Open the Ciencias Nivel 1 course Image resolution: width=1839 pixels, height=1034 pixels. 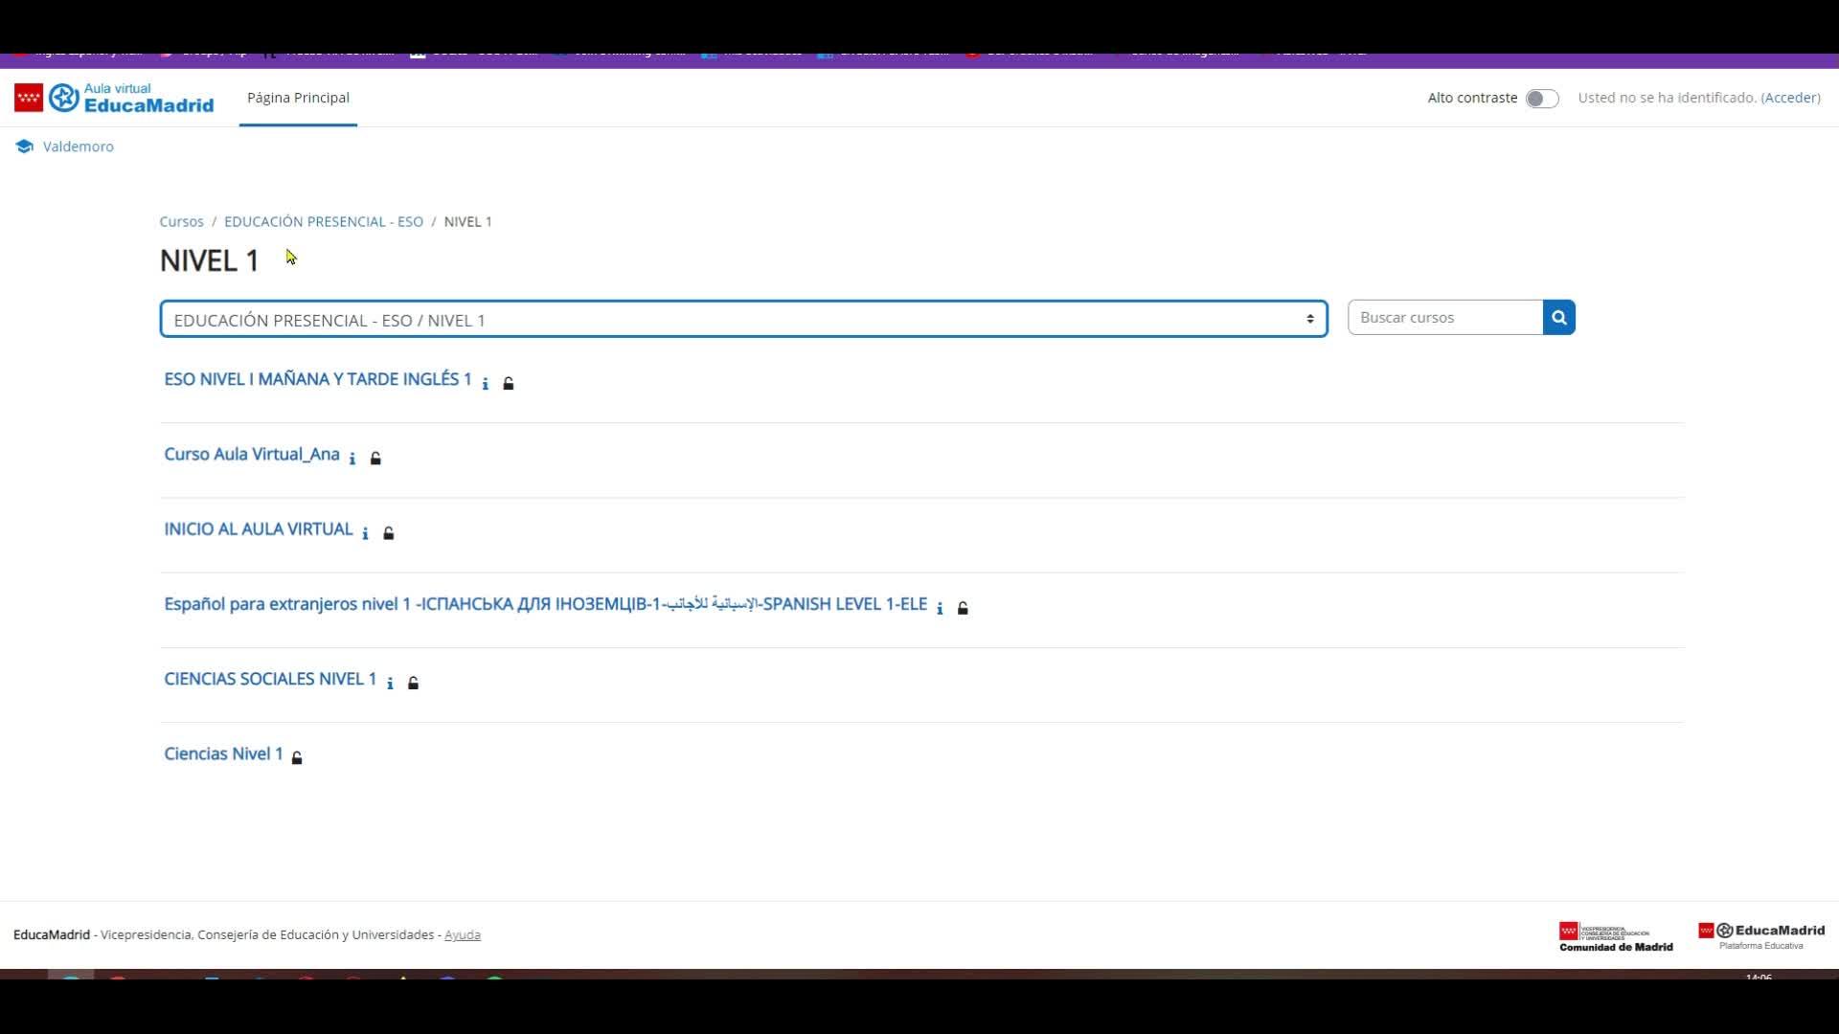[x=223, y=753]
